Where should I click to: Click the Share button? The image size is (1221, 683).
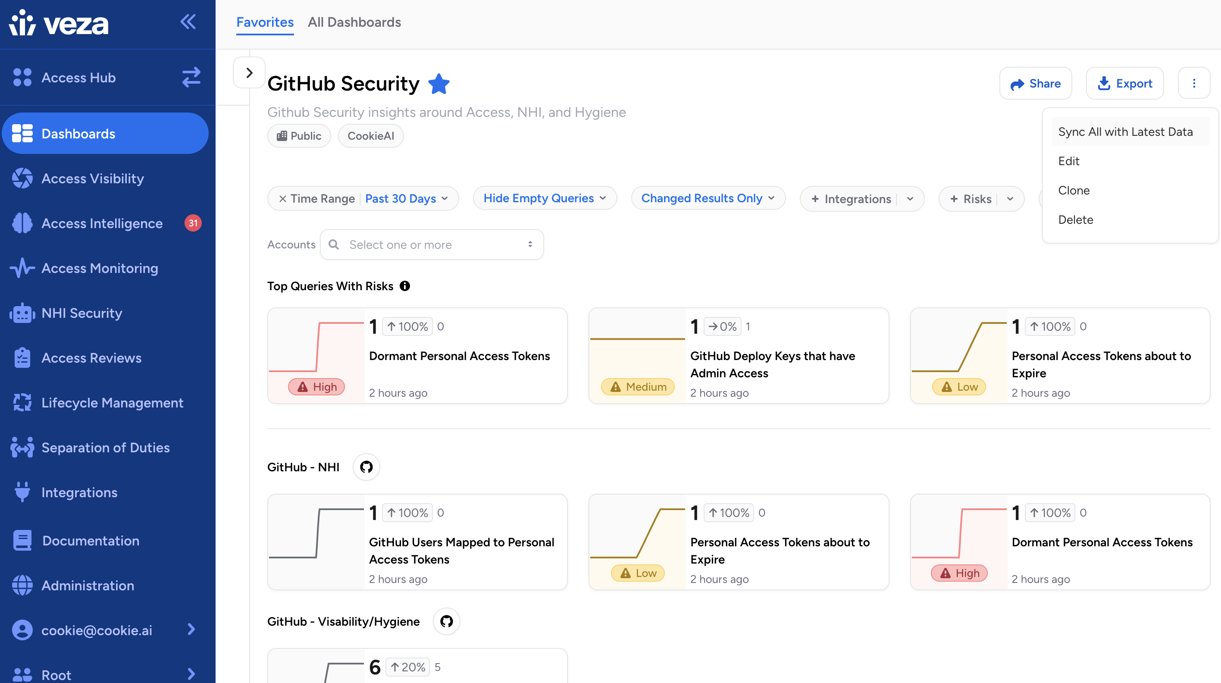pos(1035,83)
